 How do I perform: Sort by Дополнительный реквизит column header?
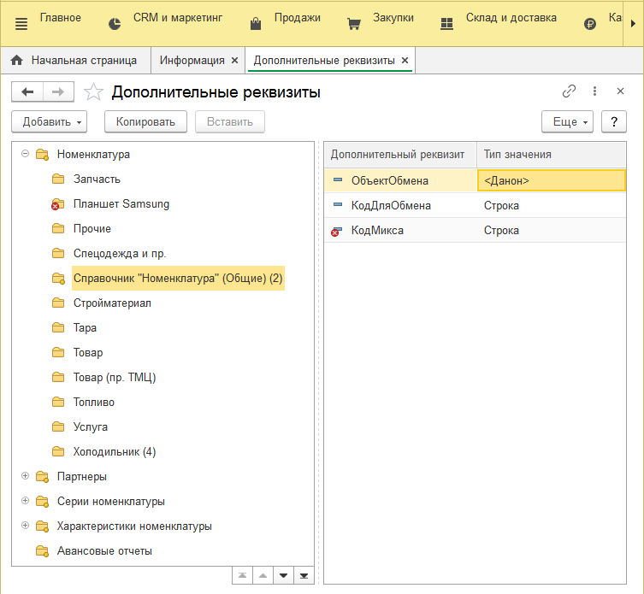[400, 155]
